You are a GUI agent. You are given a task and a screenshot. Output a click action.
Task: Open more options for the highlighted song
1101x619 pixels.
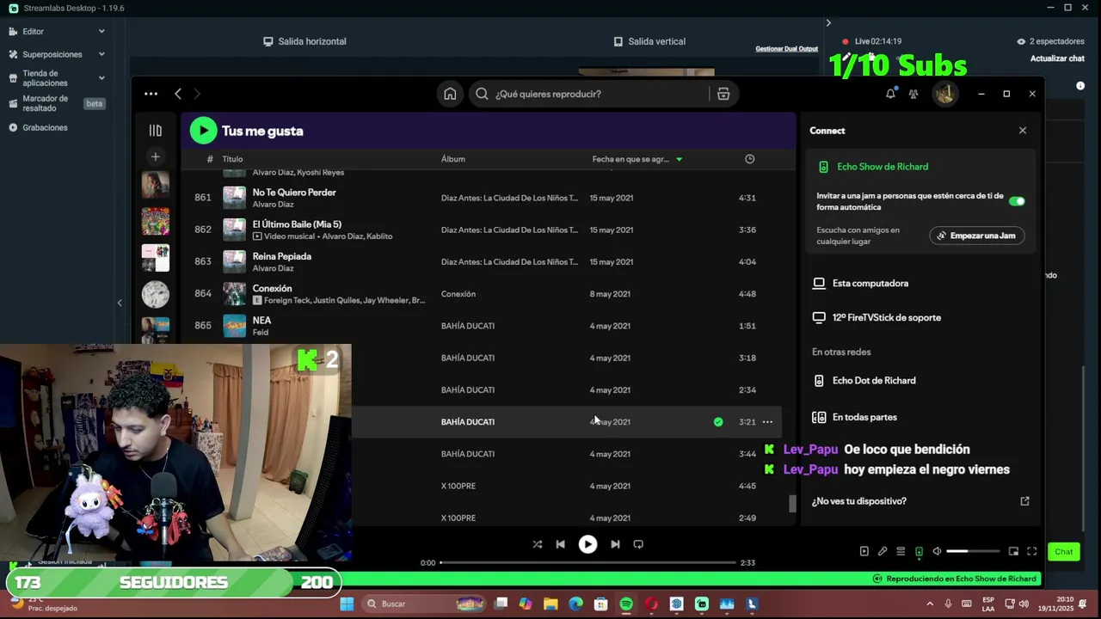(767, 422)
